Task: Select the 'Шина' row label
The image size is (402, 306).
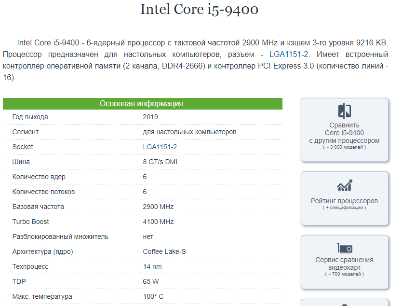Action: point(21,162)
